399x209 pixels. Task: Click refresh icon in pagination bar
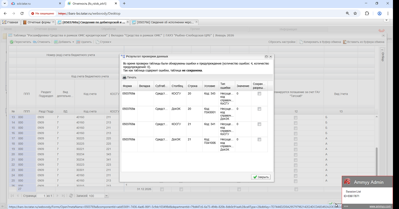(71, 196)
